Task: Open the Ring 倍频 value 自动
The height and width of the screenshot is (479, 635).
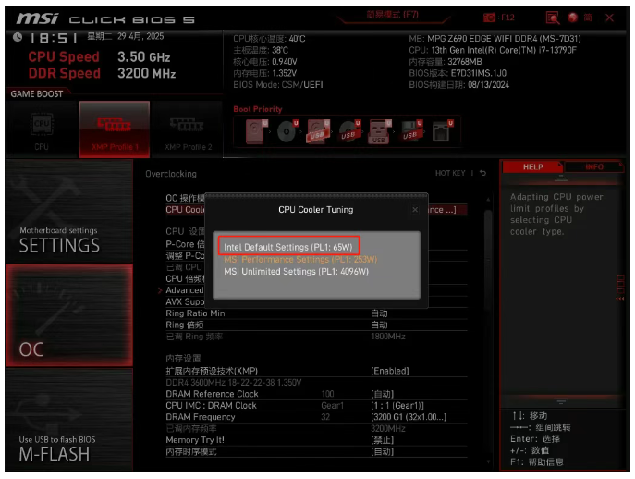Action: tap(379, 325)
